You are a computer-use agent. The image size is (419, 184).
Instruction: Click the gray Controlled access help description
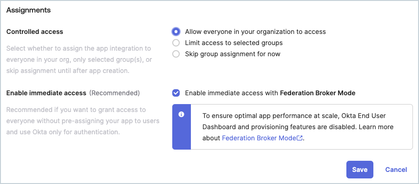[x=79, y=60]
